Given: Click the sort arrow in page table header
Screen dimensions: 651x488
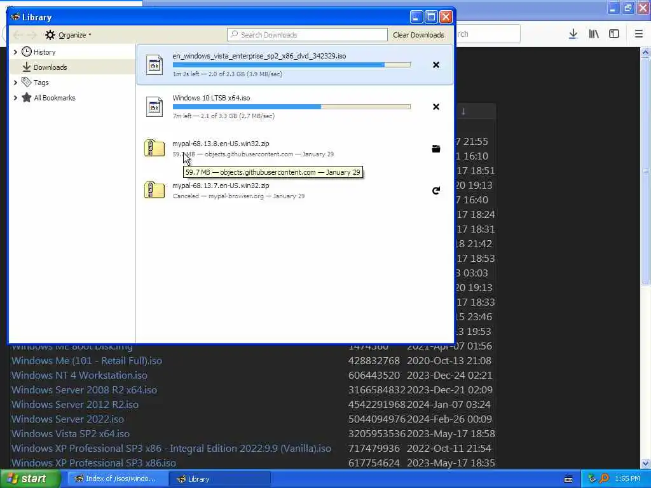Looking at the screenshot, I should (x=463, y=111).
